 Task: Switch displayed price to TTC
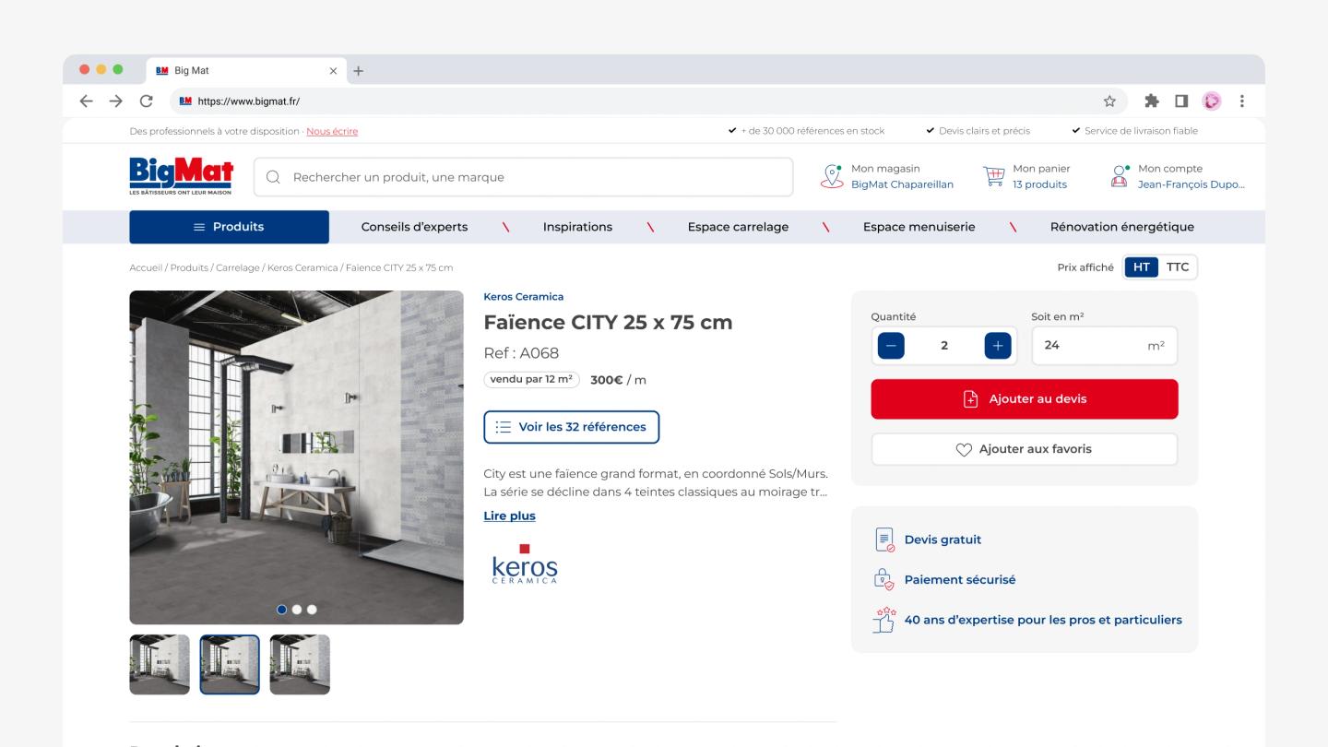click(1178, 267)
